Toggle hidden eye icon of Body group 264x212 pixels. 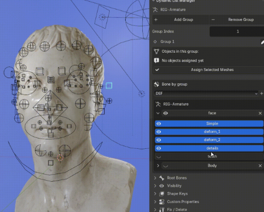pos(165,166)
